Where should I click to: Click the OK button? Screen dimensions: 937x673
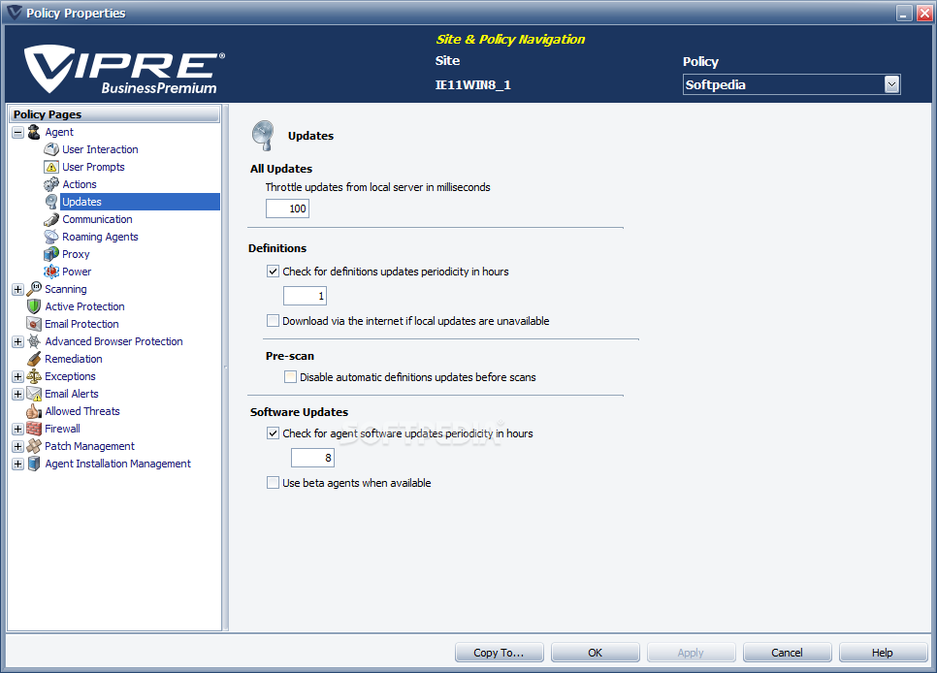coord(596,653)
